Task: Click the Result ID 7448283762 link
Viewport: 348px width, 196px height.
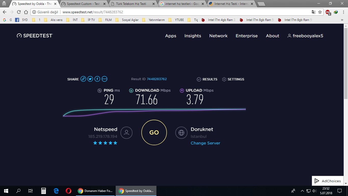Action: click(x=157, y=79)
